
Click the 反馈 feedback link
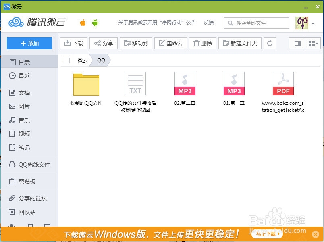pos(208,22)
